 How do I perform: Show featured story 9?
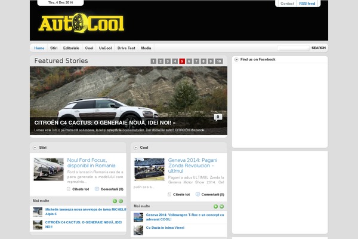click(211, 61)
